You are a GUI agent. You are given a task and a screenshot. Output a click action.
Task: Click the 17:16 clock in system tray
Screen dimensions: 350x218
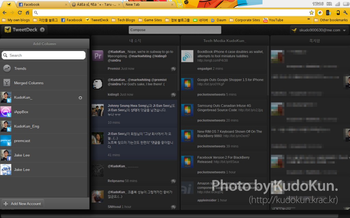coord(318,4)
